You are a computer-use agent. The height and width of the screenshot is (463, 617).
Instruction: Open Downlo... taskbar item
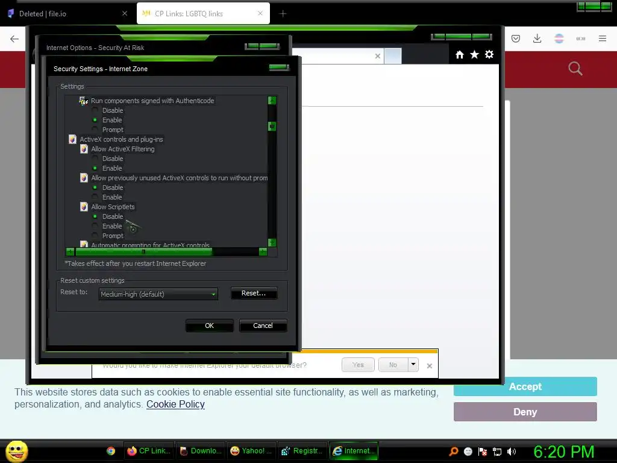(x=200, y=451)
